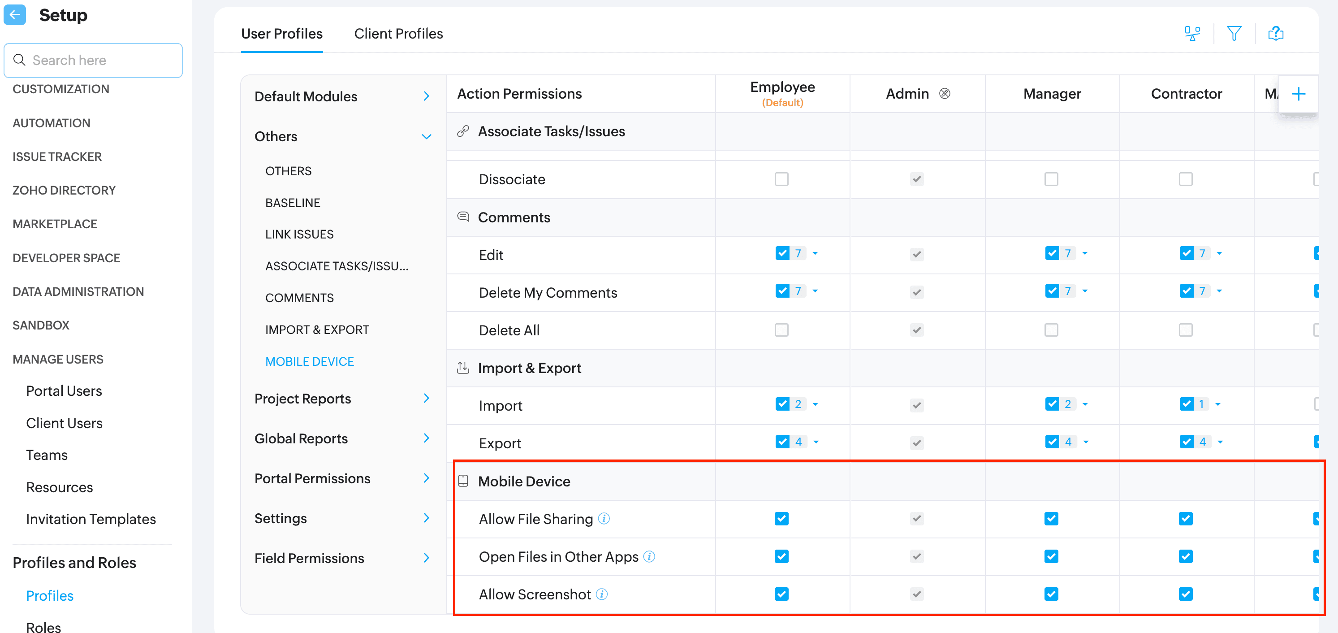Select MOBILE DEVICE in Others list
Viewport: 1338px width, 633px height.
(310, 361)
